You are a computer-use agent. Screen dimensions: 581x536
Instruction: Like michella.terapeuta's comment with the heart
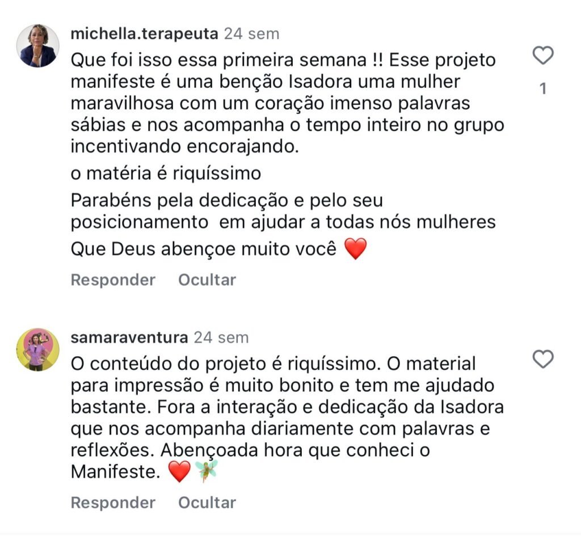pyautogui.click(x=544, y=56)
